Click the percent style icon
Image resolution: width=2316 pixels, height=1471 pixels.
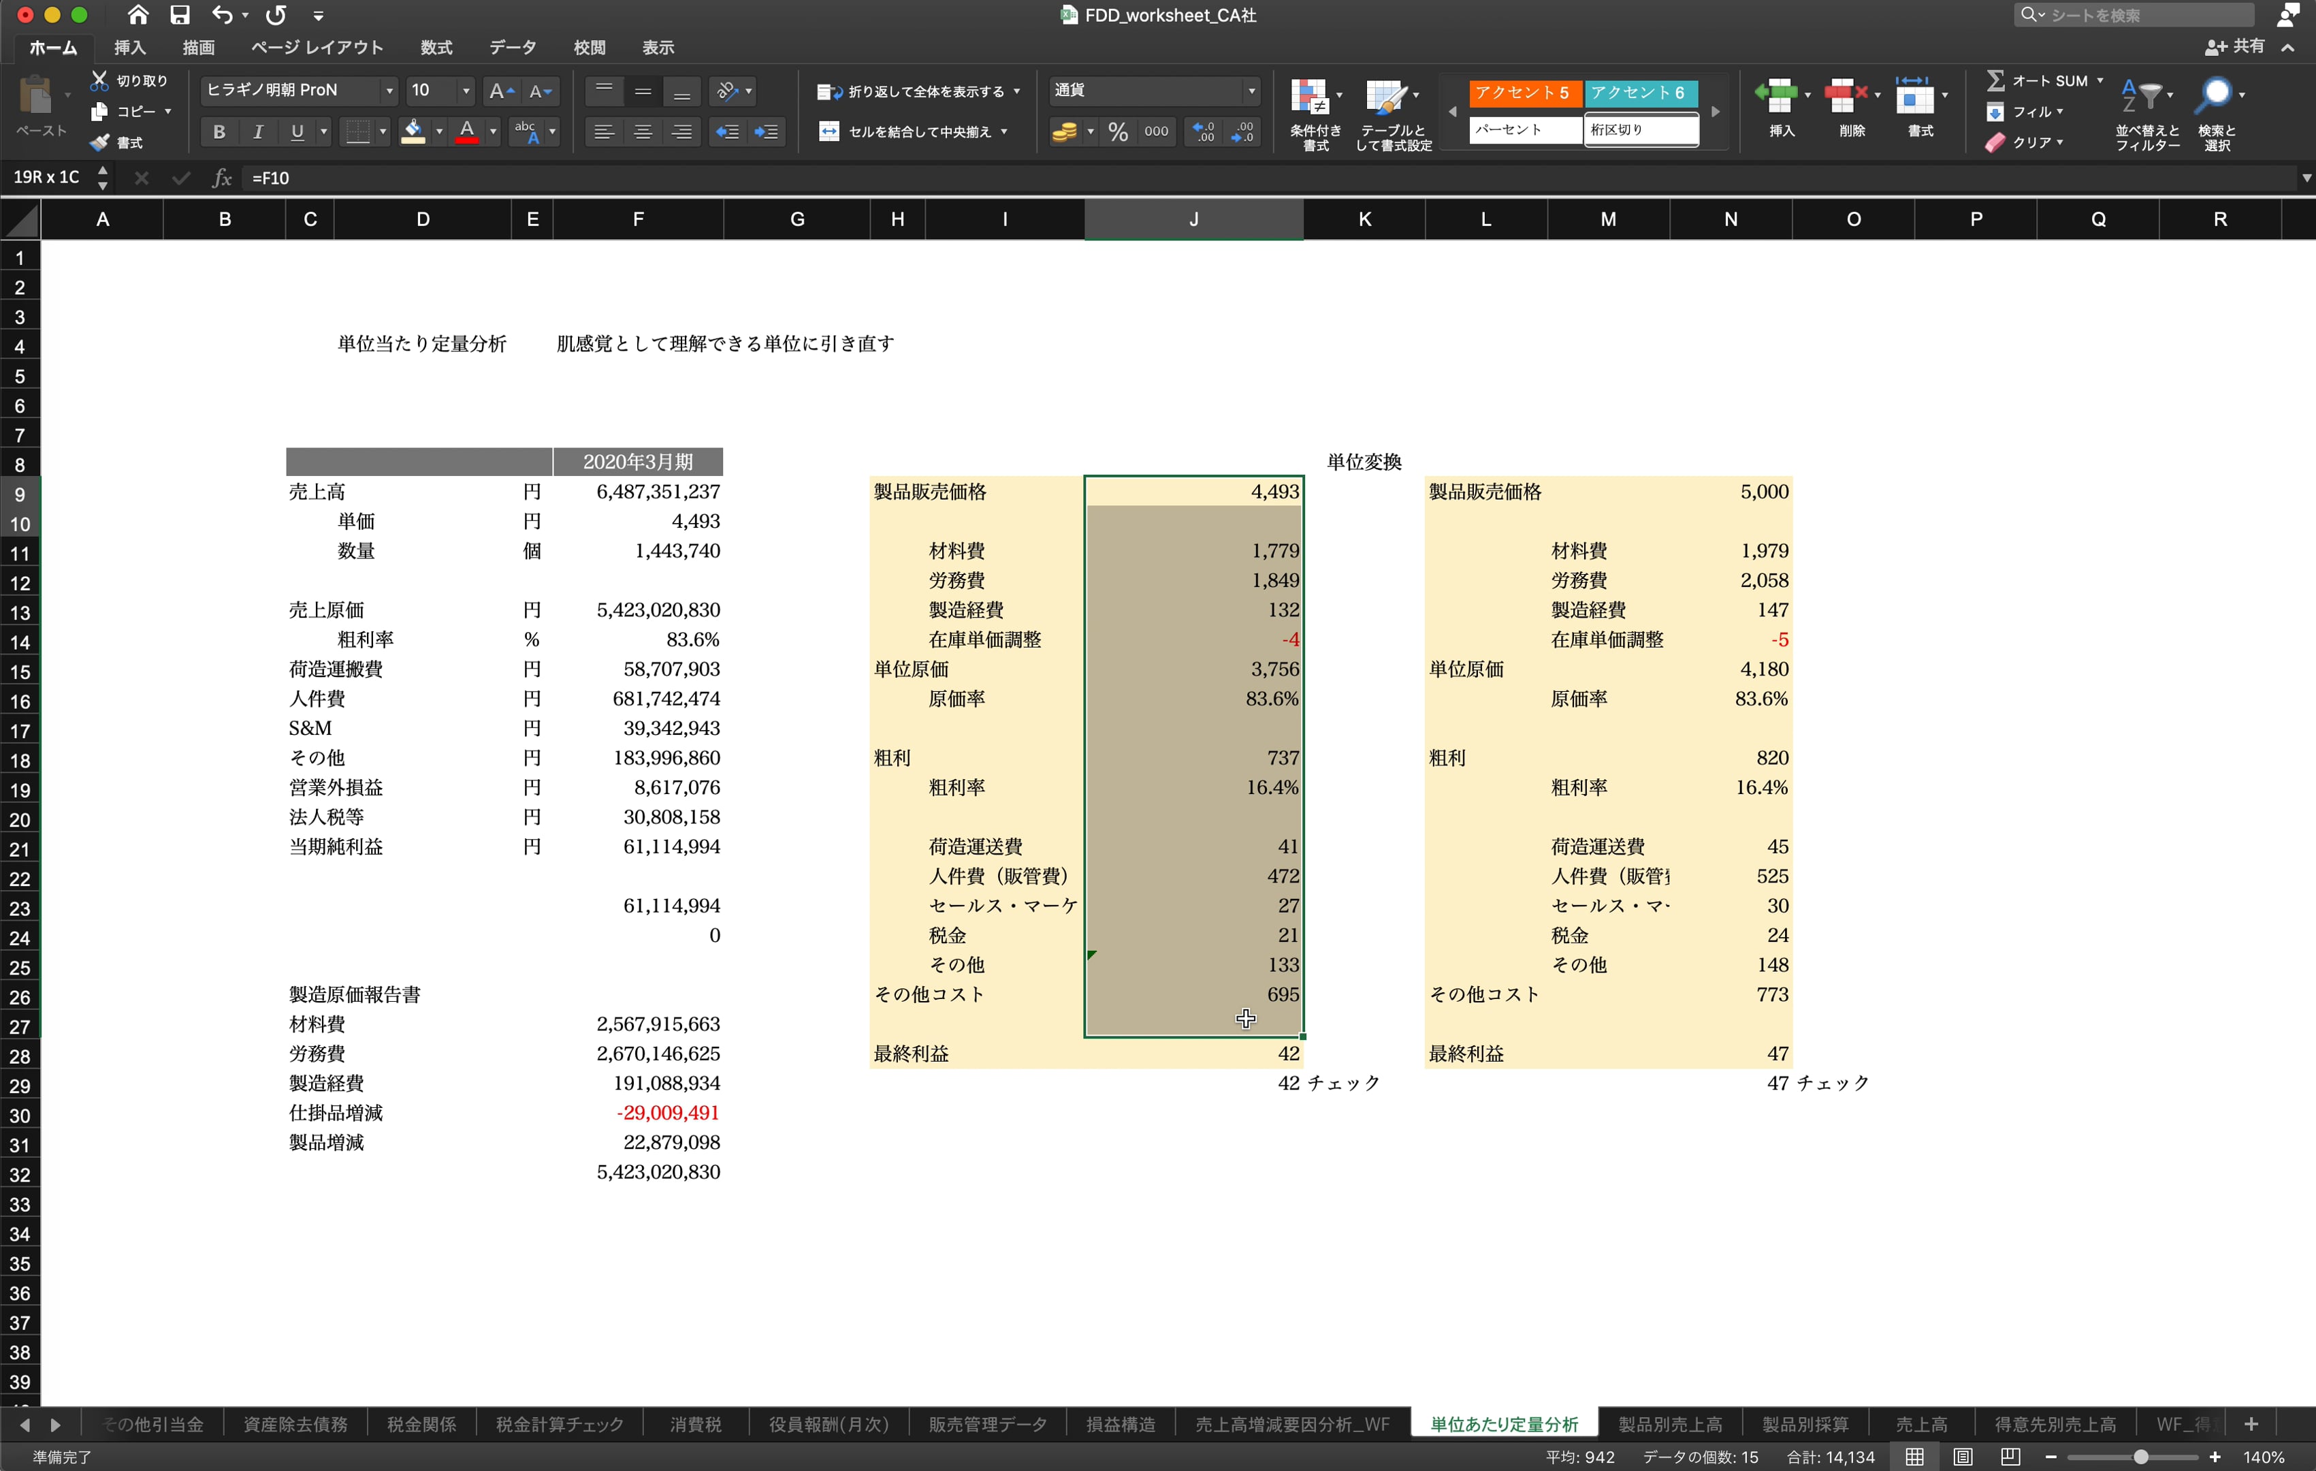1118,132
